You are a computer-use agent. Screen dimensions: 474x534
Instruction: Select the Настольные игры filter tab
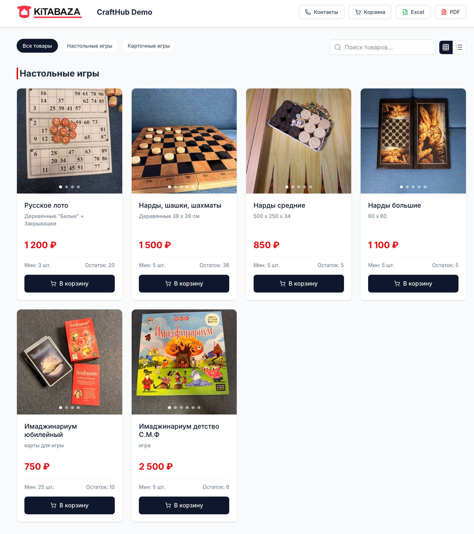coord(90,46)
